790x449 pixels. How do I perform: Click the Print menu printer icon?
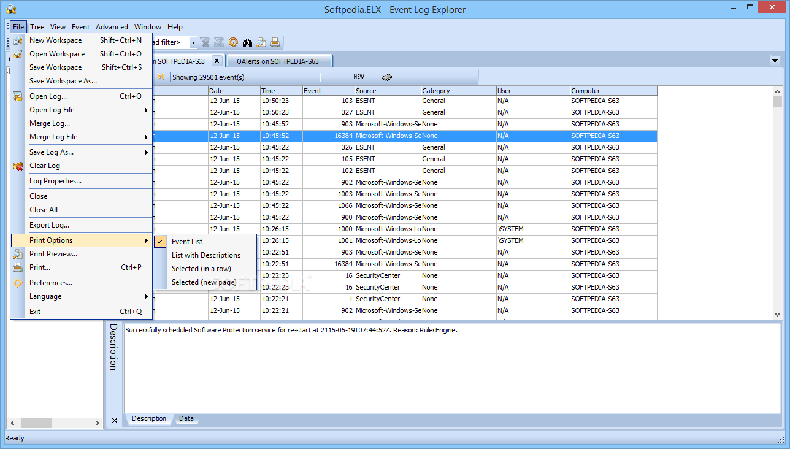[18, 267]
